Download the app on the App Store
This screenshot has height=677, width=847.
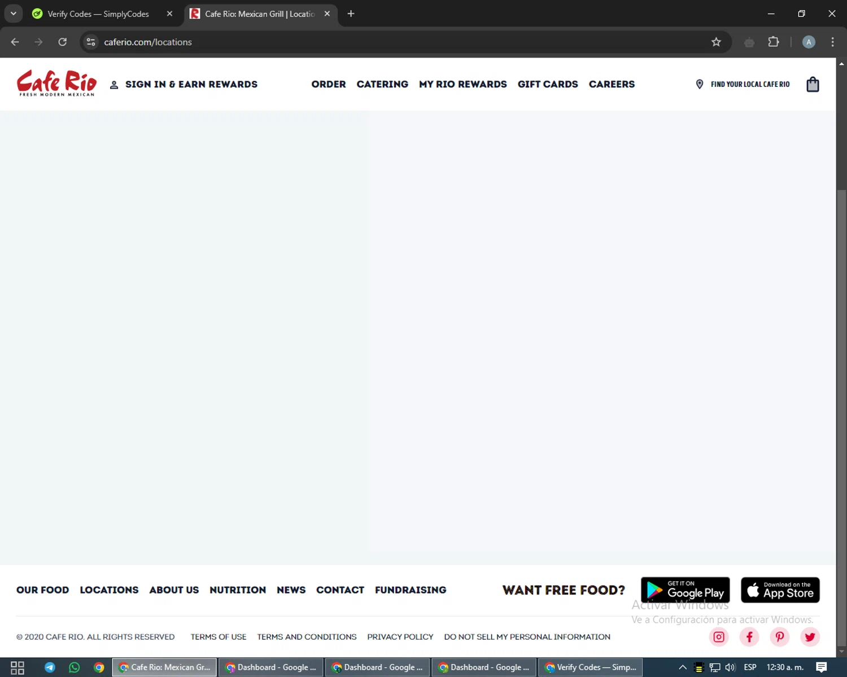click(780, 590)
